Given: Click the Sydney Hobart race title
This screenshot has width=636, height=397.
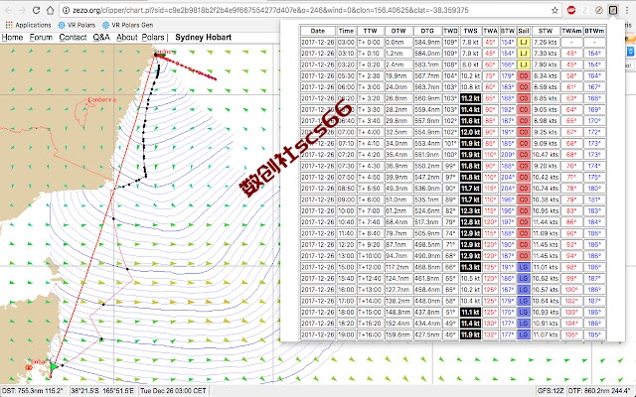Looking at the screenshot, I should point(203,38).
